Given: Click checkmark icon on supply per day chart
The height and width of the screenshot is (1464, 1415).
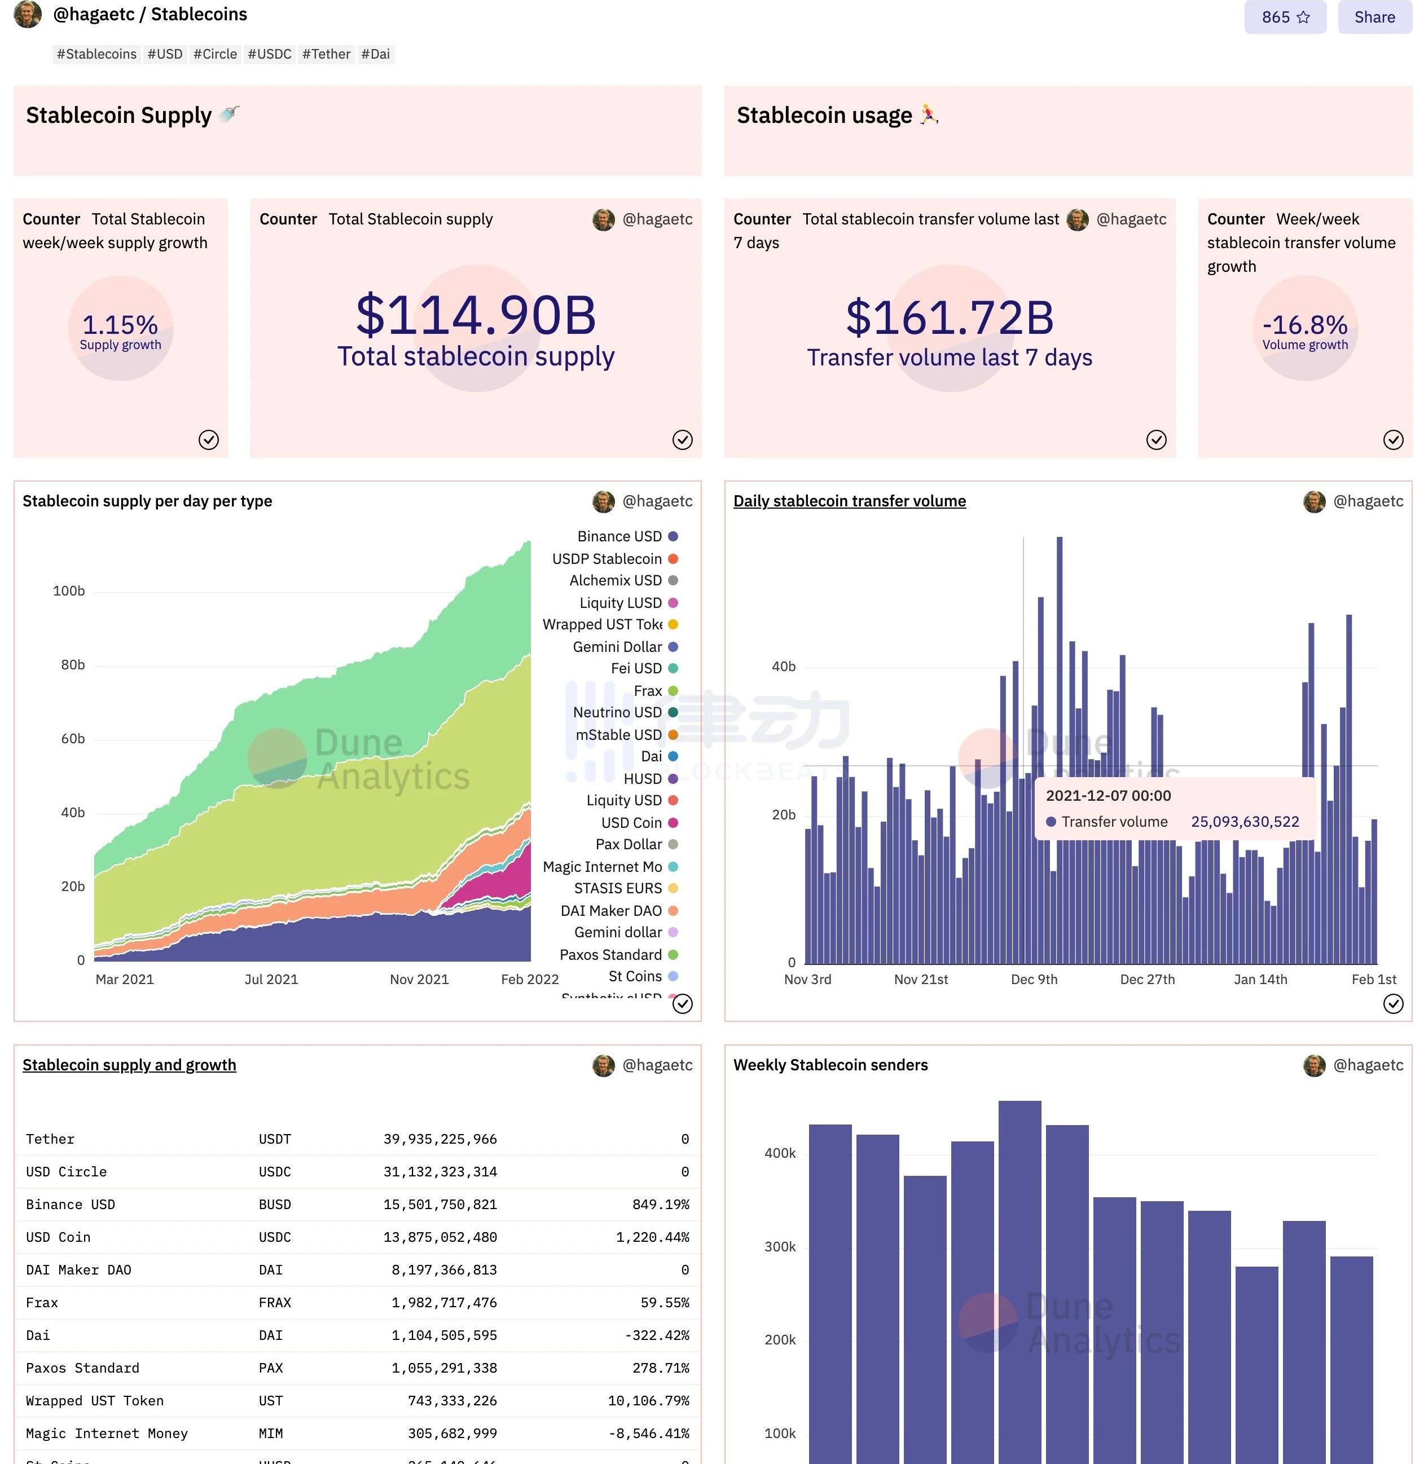Looking at the screenshot, I should [682, 1004].
